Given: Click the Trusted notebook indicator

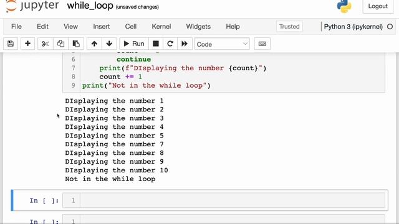Looking at the screenshot, I should click(x=289, y=26).
